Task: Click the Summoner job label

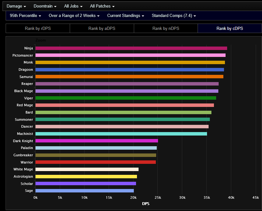Action: (24, 119)
